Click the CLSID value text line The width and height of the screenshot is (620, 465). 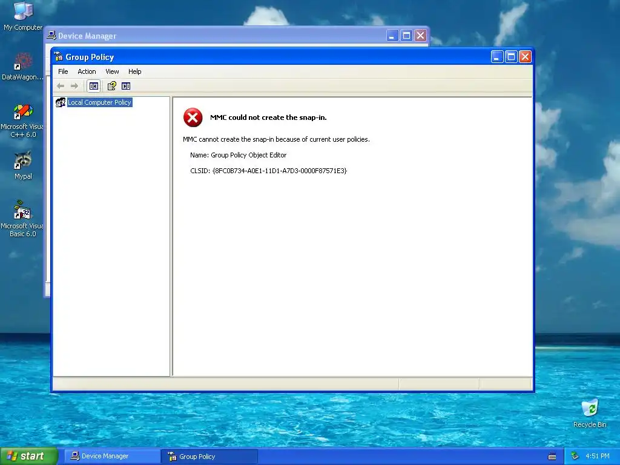point(268,171)
